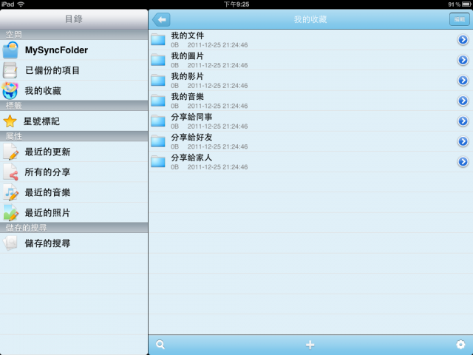Expand details arrow for 分享給家人

463,161
